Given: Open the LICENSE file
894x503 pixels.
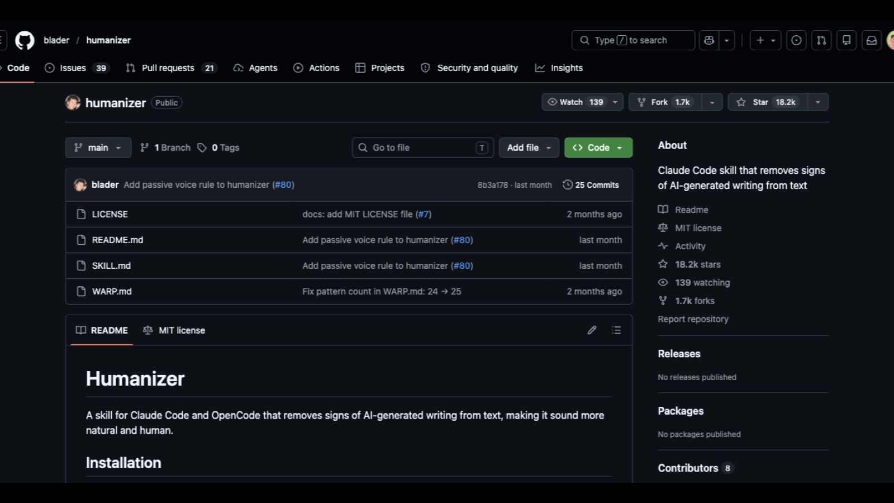Looking at the screenshot, I should point(110,214).
